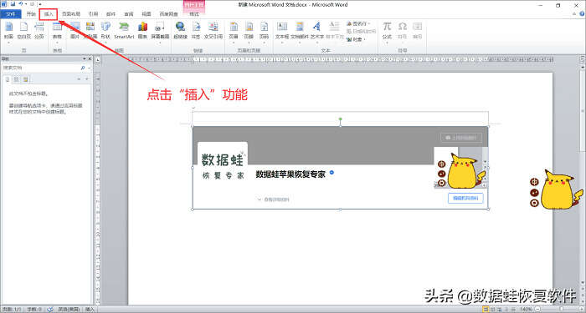The width and height of the screenshot is (586, 313).
Task: Toggle the ruler button above vertical scrollbar
Action: 583,59
